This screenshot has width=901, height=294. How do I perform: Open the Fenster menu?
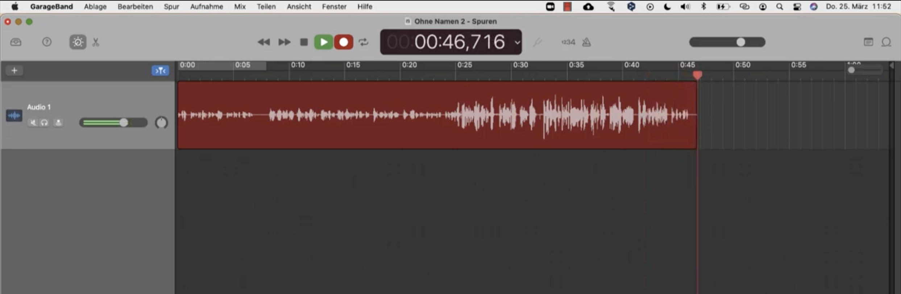coord(334,7)
